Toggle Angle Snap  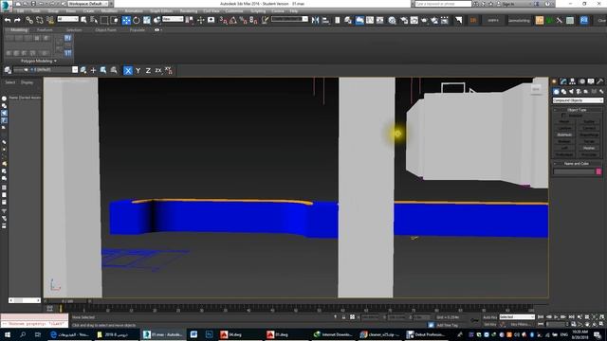click(x=233, y=20)
